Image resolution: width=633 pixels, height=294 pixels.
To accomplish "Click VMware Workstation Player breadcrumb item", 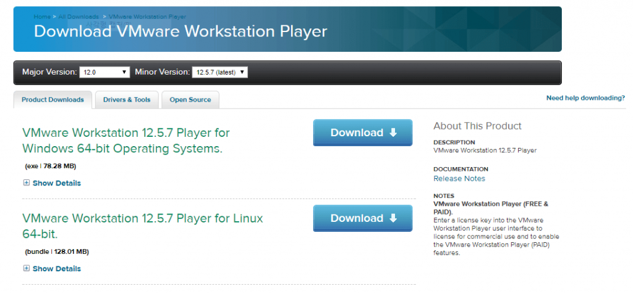I will coord(147,17).
